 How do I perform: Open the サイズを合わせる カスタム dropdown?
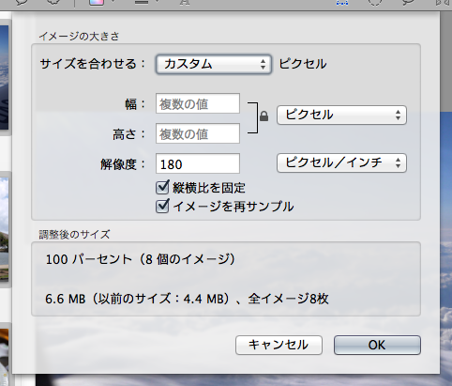pyautogui.click(x=214, y=64)
